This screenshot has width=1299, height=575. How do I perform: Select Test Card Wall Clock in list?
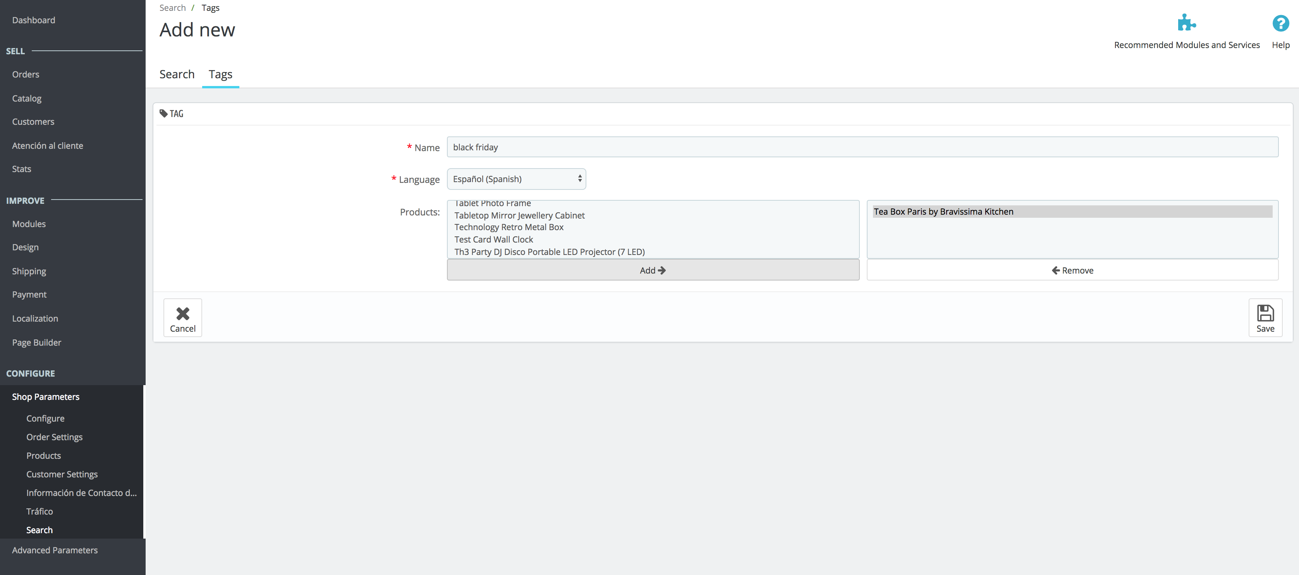pyautogui.click(x=493, y=239)
